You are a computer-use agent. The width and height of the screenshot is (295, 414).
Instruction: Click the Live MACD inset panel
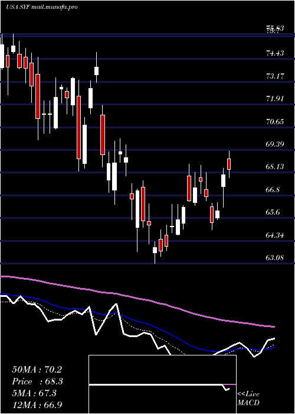point(162,384)
